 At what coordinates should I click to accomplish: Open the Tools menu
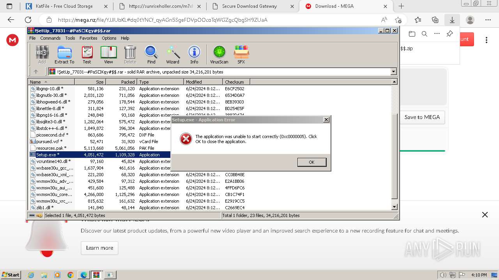coord(70,38)
